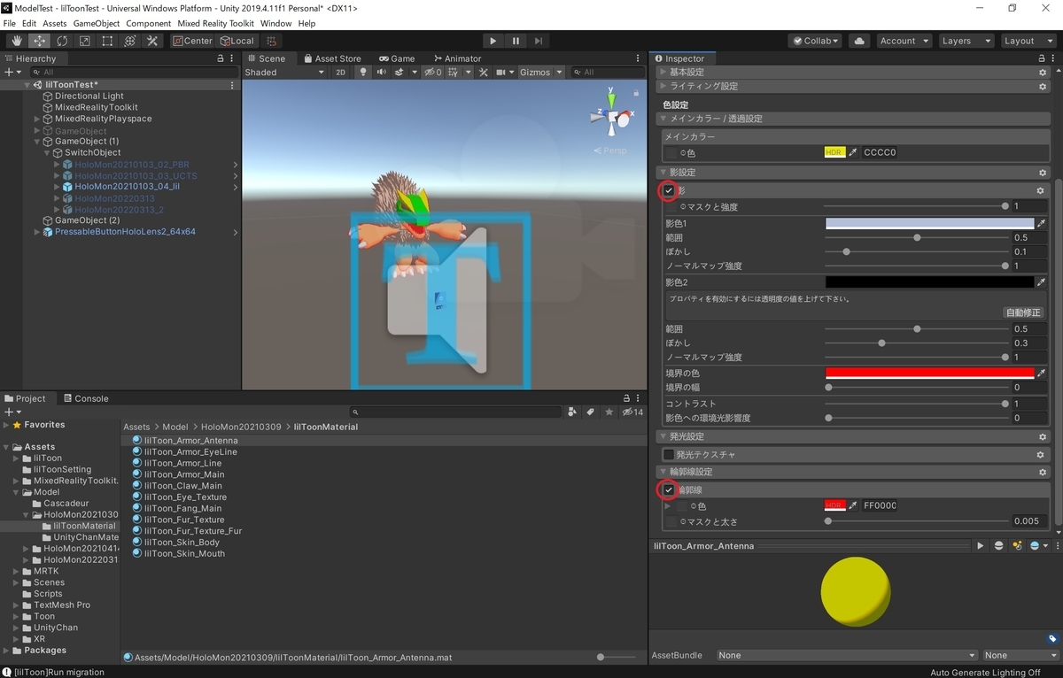The image size is (1063, 678).
Task: Uncheck the 輪郭線 outline checkbox
Action: point(669,489)
